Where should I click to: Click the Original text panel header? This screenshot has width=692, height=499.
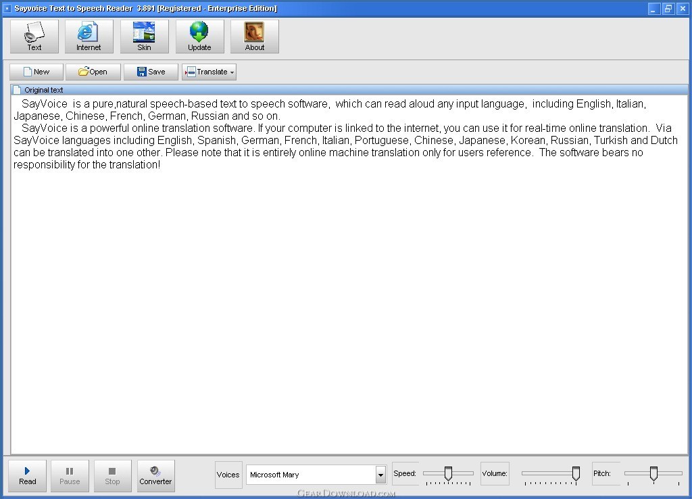click(349, 90)
